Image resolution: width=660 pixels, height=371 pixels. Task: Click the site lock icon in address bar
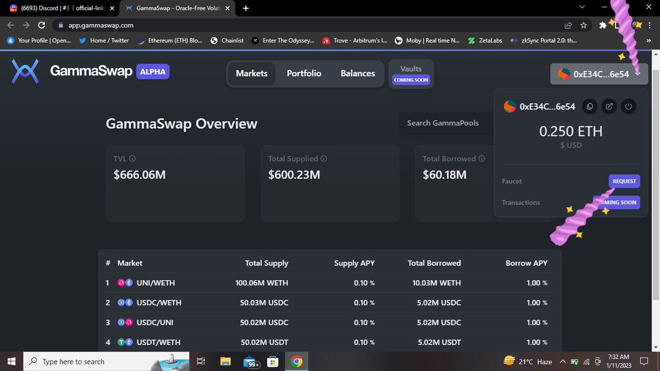61,25
